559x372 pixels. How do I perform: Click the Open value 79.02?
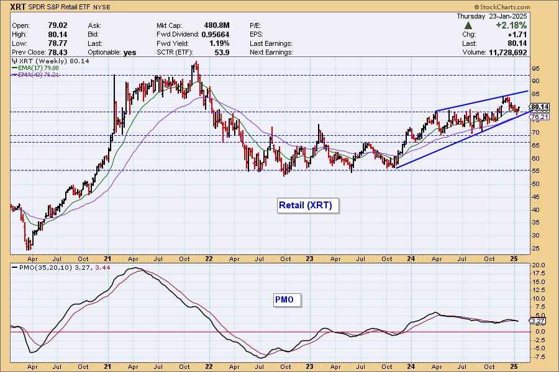(57, 25)
